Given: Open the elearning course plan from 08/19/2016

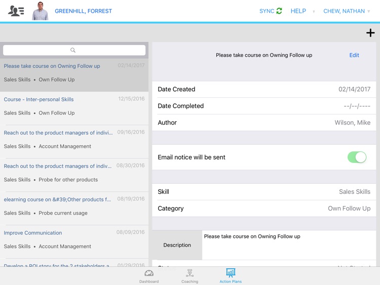Looking at the screenshot, I should tap(74, 209).
